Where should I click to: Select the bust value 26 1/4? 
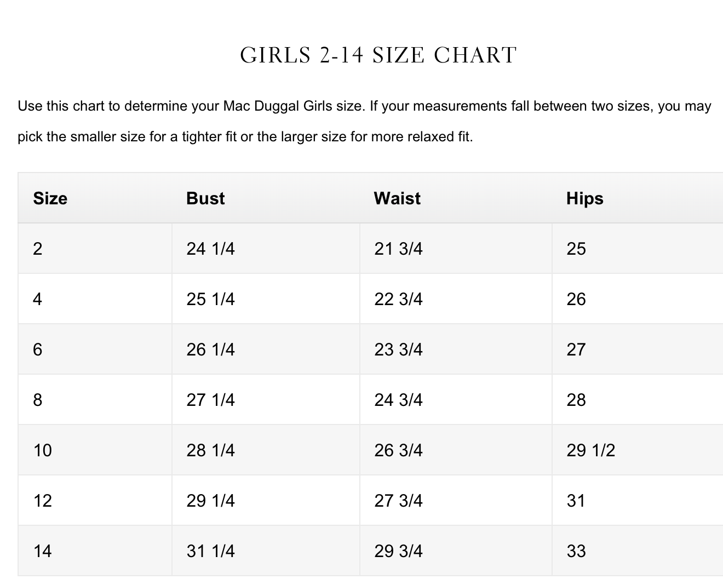click(210, 349)
